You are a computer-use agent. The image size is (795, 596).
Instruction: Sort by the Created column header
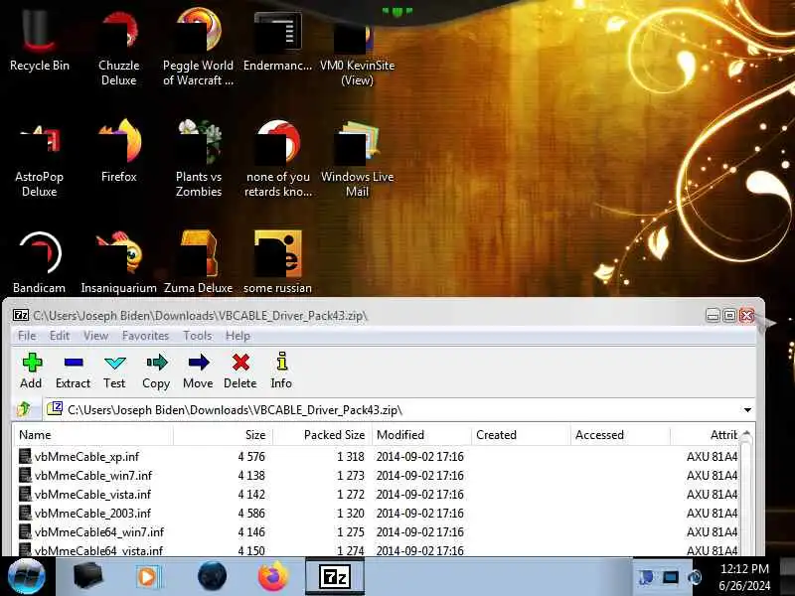520,435
